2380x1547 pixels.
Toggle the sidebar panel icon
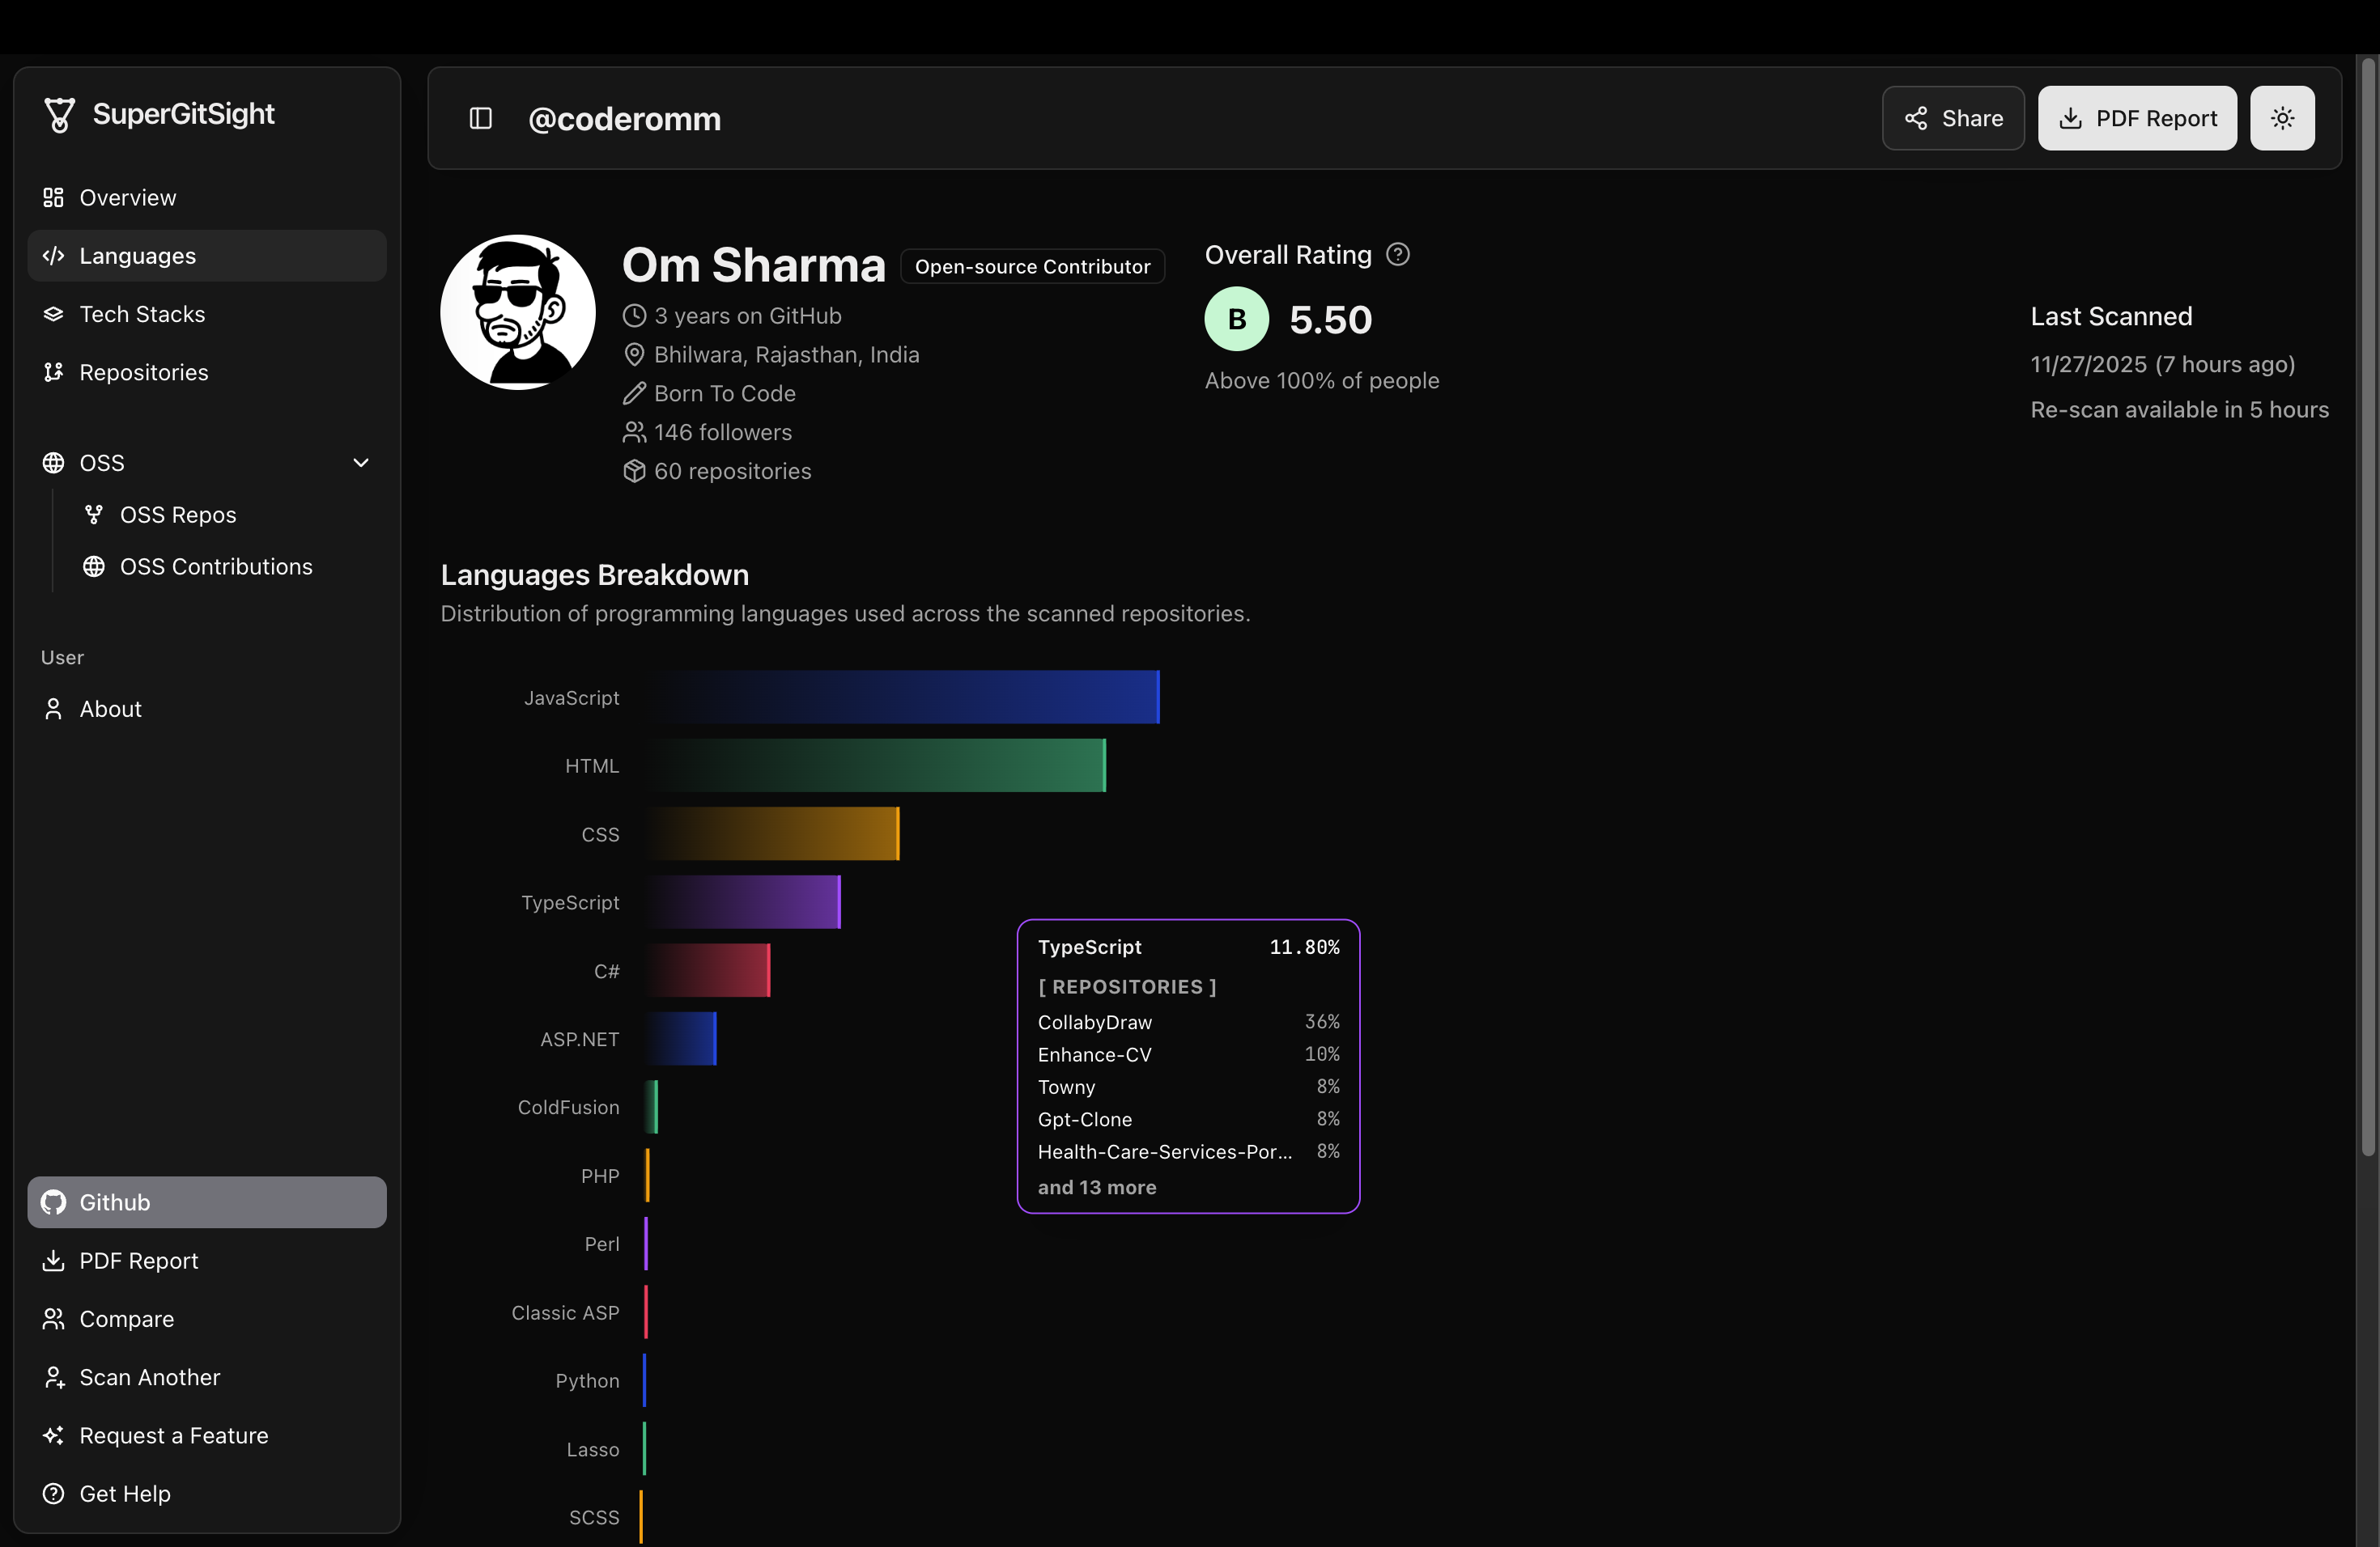[480, 119]
